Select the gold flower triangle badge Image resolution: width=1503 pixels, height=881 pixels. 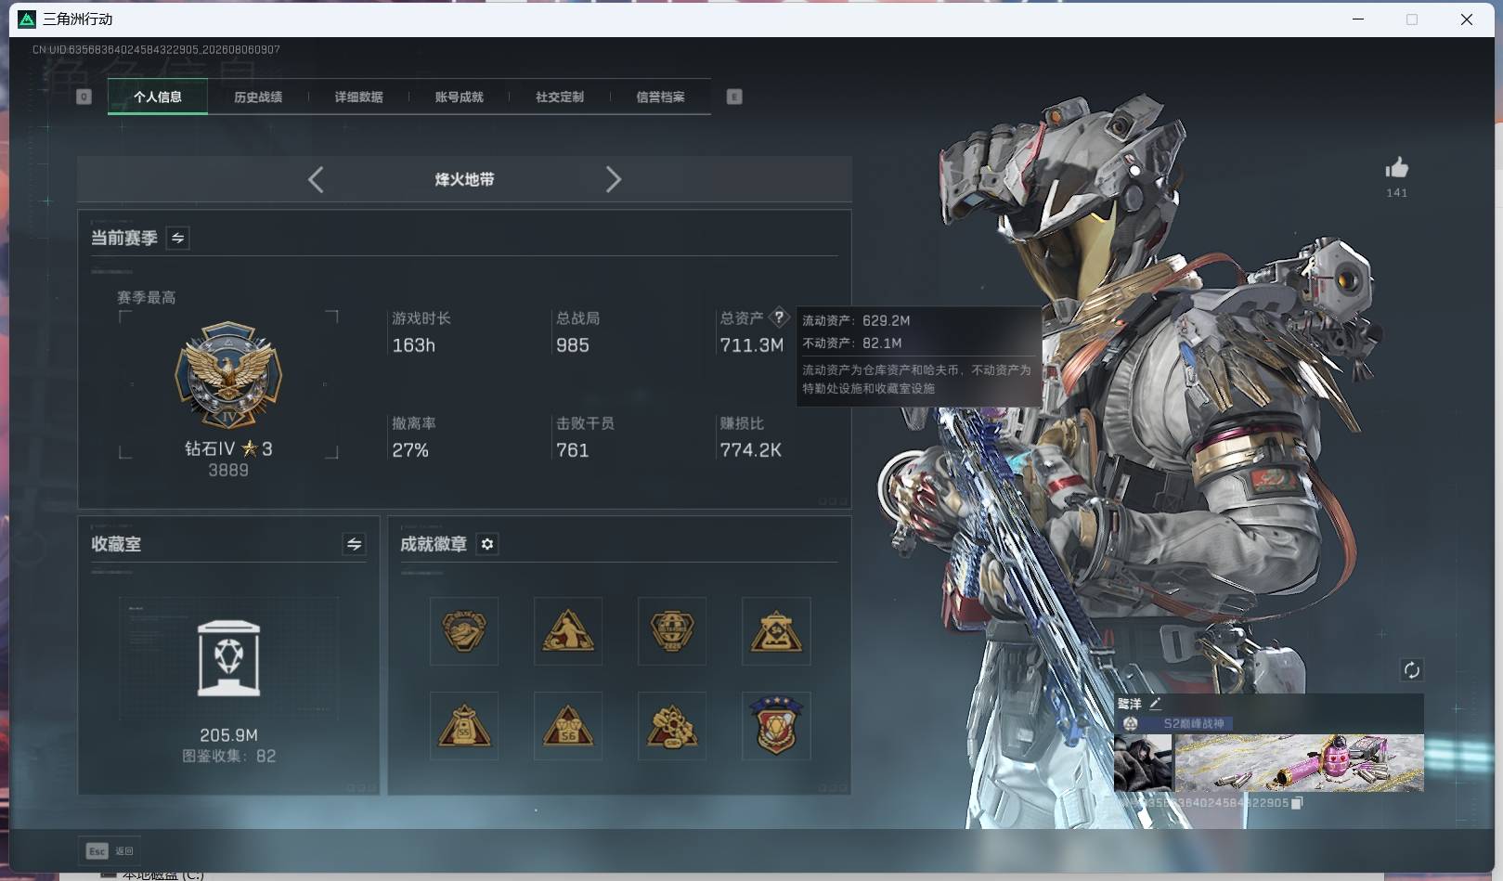(672, 726)
